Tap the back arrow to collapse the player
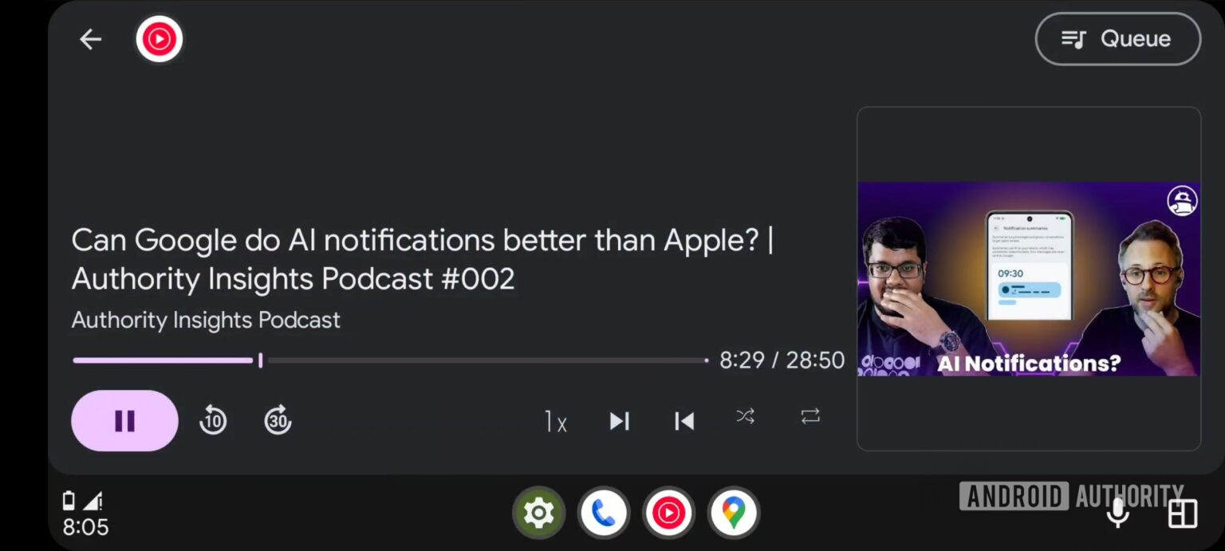The image size is (1225, 551). [x=90, y=38]
